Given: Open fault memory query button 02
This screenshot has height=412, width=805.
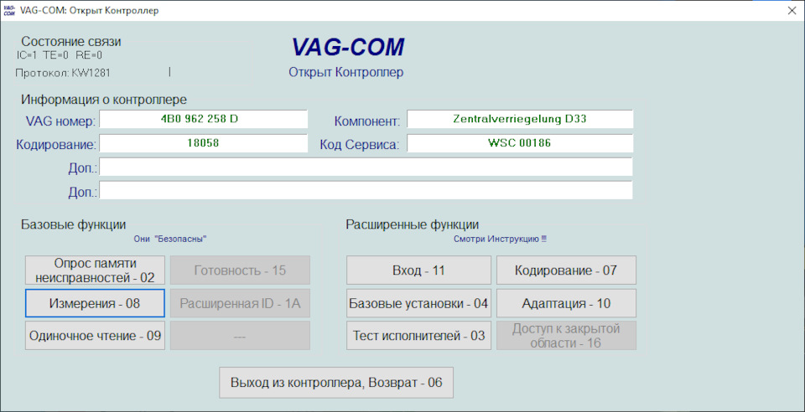Looking at the screenshot, I should point(95,270).
